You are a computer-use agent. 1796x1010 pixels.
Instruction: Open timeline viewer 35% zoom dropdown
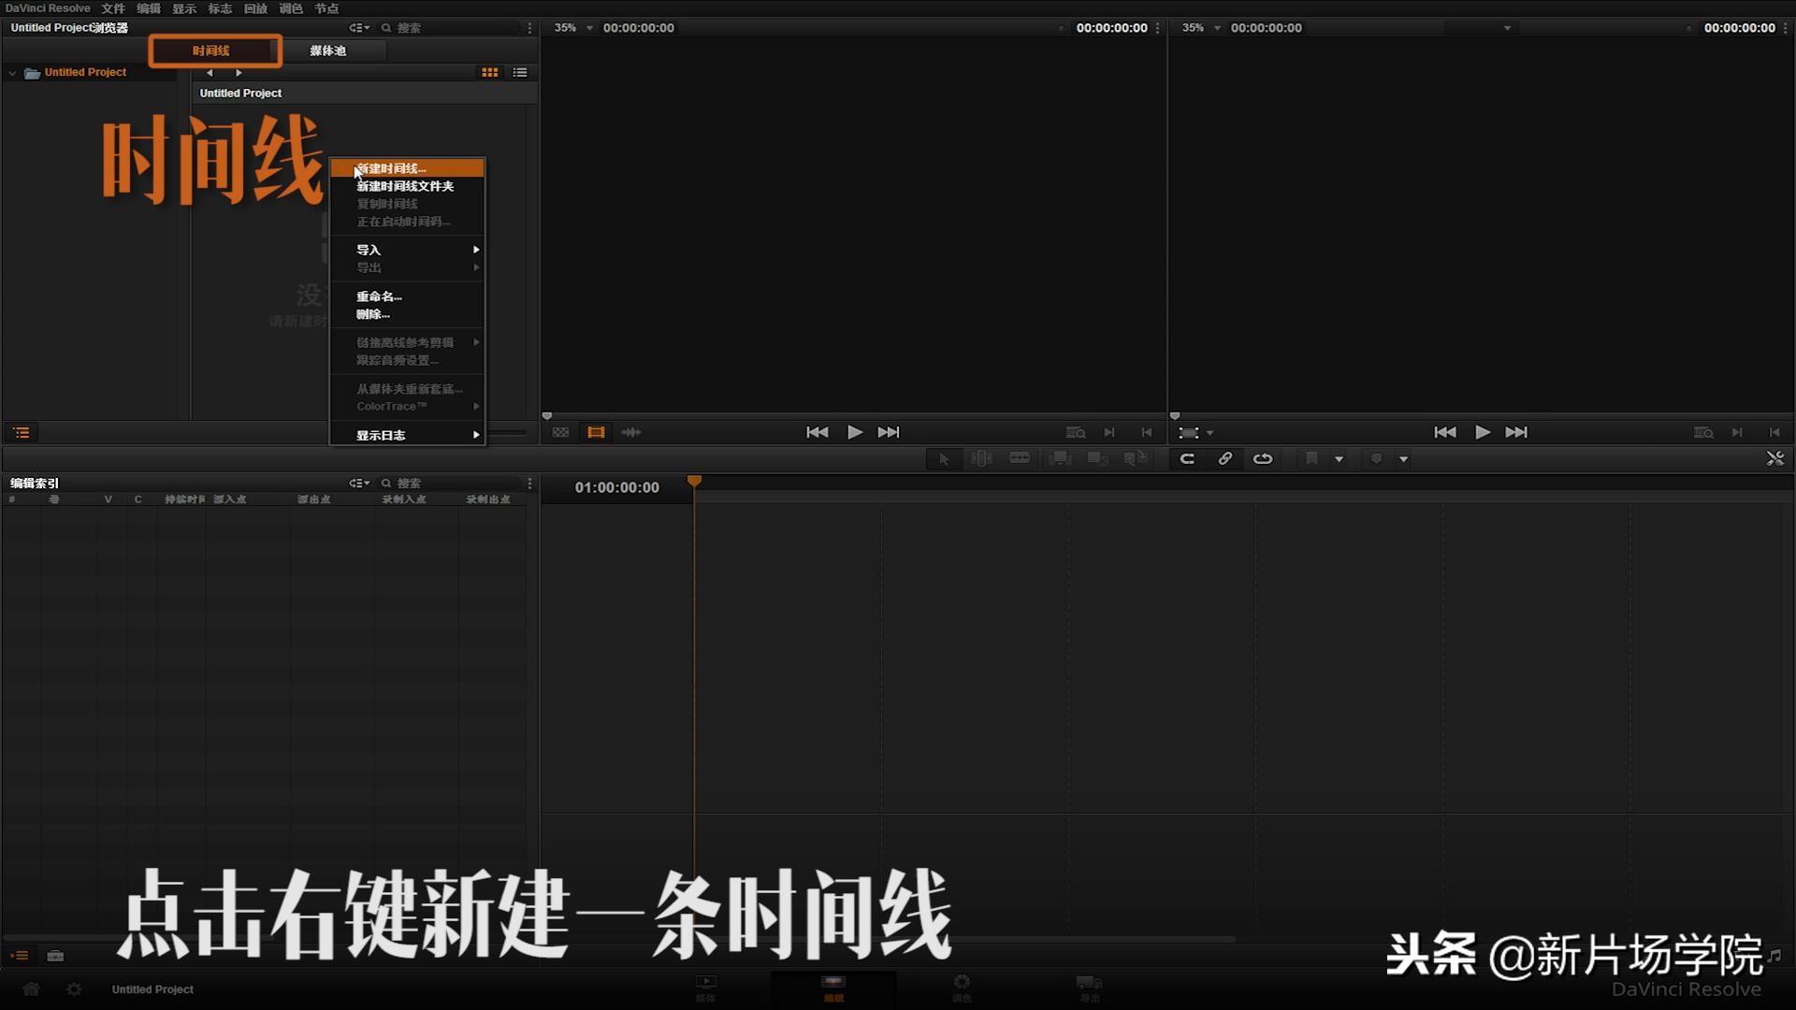pyautogui.click(x=1201, y=28)
